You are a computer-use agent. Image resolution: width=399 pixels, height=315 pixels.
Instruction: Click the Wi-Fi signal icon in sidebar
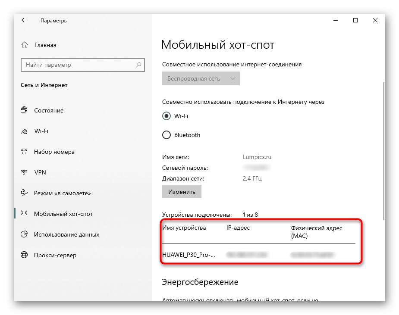point(24,131)
